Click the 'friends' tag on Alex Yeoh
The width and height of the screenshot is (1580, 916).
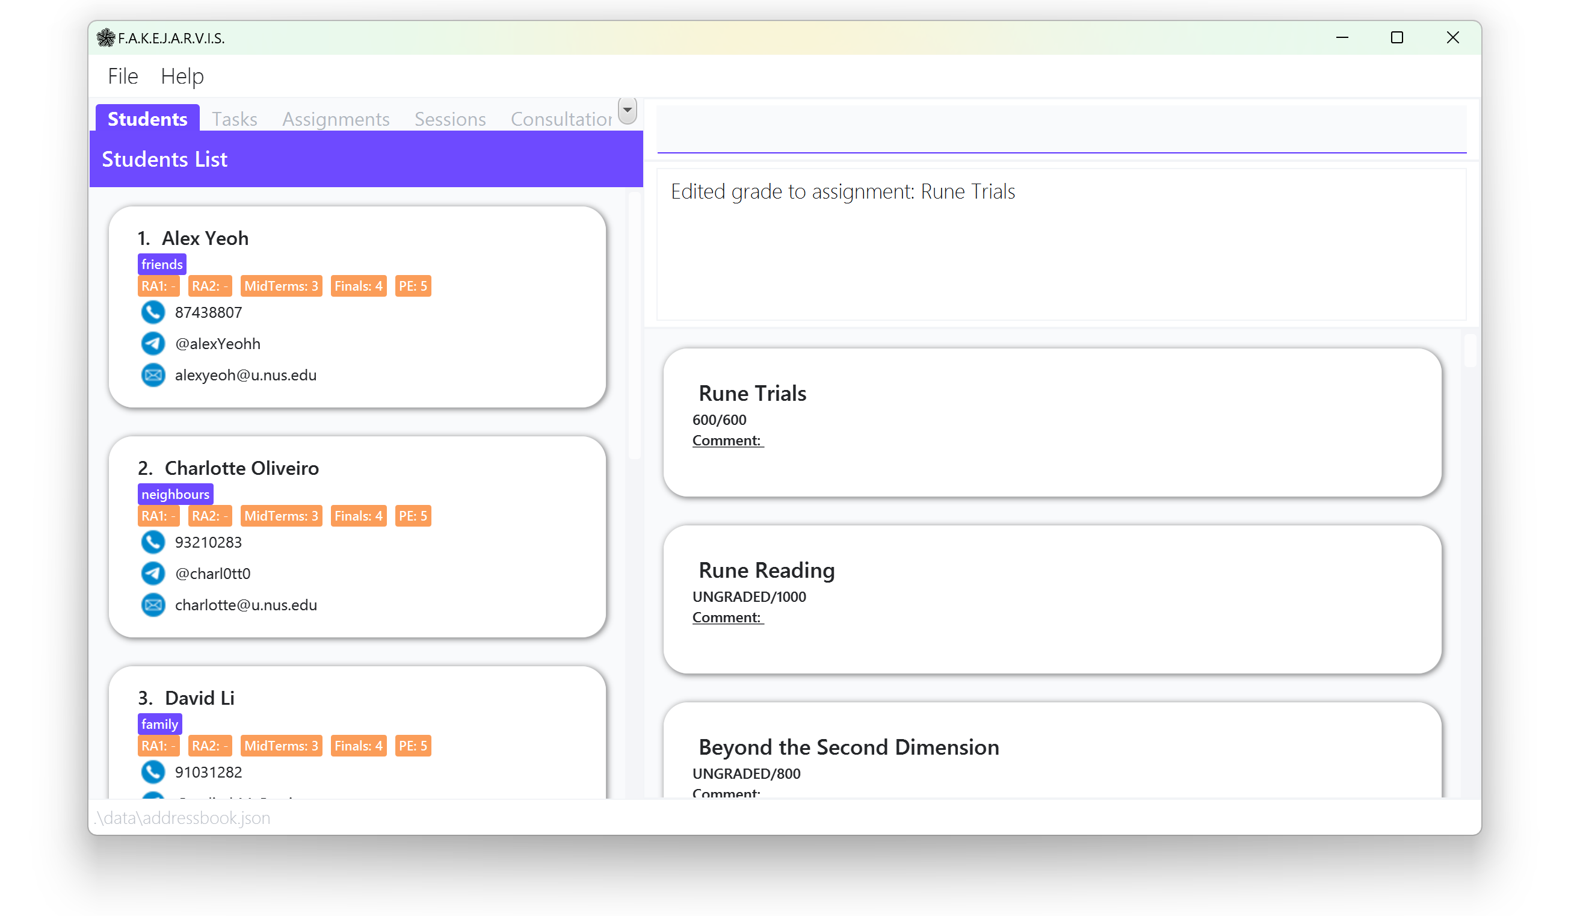point(162,265)
